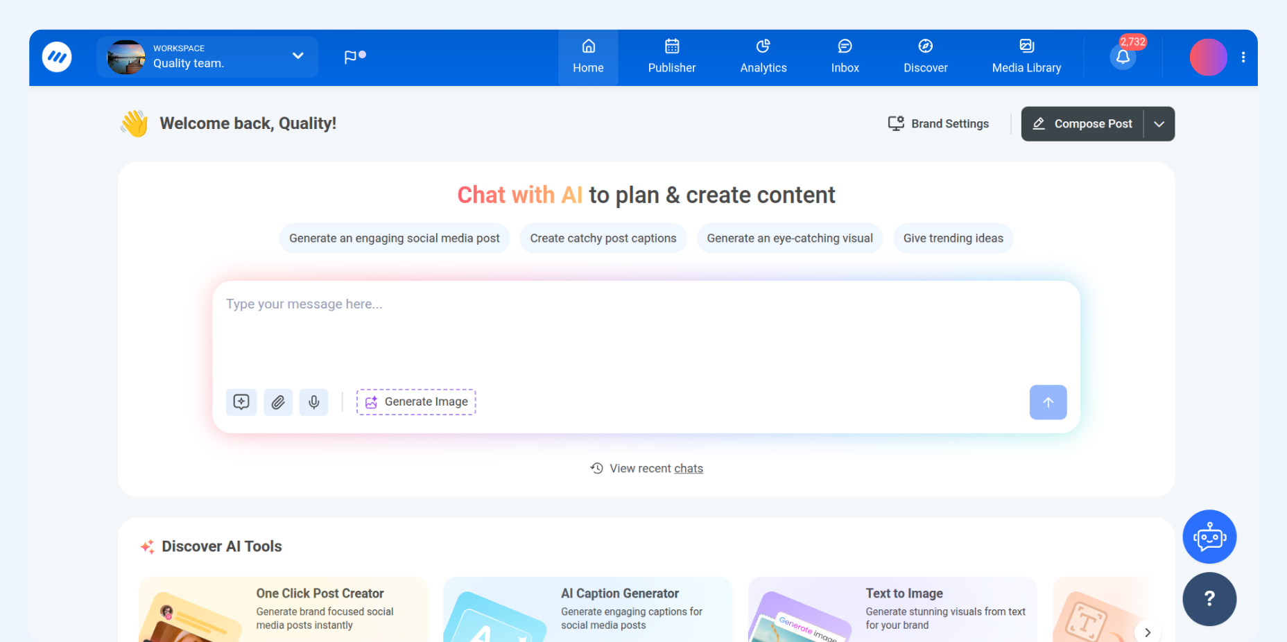Open the AI chatbot floating button
Screen dimensions: 1287x642
pos(1209,537)
